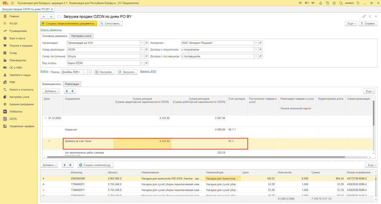Open the history clock icon
Screen dimensions: 381x204
[327, 3]
